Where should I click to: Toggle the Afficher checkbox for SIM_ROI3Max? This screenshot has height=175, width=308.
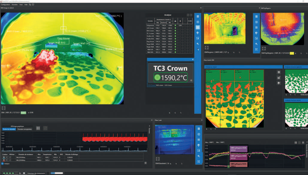point(10,157)
